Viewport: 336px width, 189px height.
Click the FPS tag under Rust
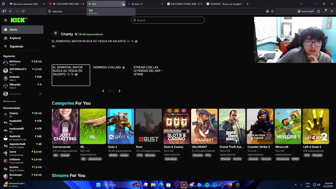pos(140,155)
